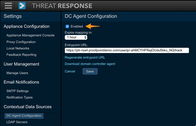
Task: Open SMTP Settings
Action: tap(18, 91)
